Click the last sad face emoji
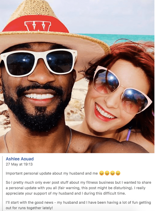The image size is (155, 211). click(118, 173)
